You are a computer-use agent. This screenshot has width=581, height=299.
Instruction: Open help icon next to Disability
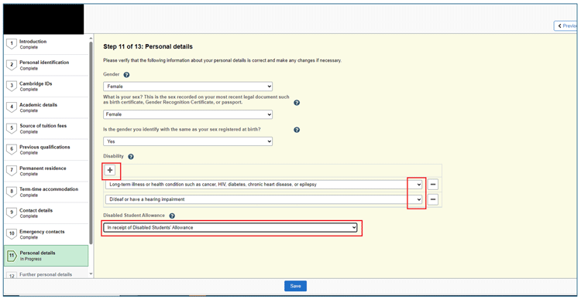click(130, 157)
